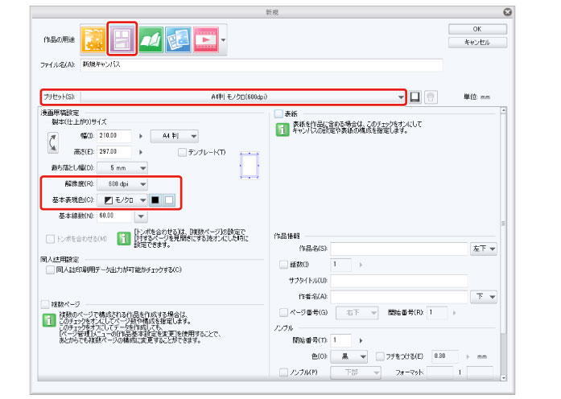Open the 基本表現色 モノクロ dropdown

[122, 199]
